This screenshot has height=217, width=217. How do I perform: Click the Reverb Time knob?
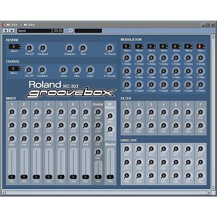pyautogui.click(x=83, y=48)
